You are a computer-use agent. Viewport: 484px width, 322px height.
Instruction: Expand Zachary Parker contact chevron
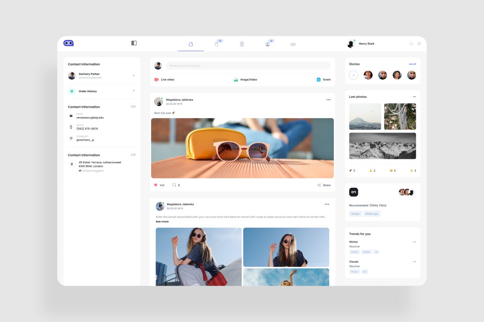[x=134, y=76]
